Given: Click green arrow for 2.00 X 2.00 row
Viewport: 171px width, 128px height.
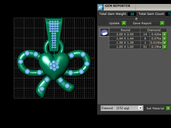Looking at the screenshot, I should pos(165,34).
